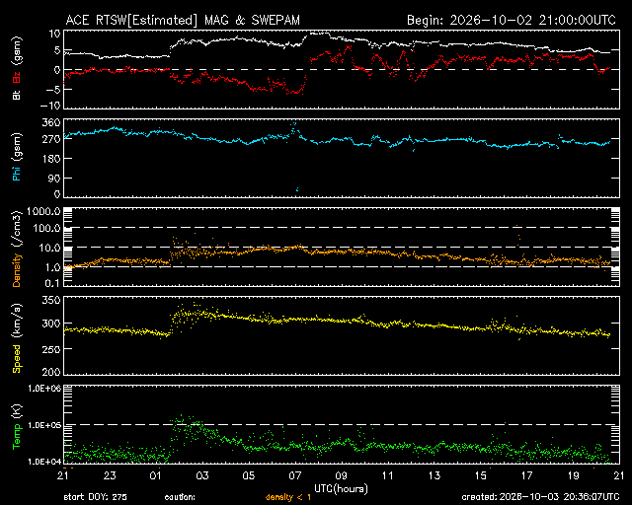
Task: Click the '03' hour label on the time axis
Action: [x=202, y=476]
